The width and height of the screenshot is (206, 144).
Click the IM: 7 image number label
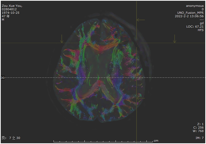coord(200,138)
